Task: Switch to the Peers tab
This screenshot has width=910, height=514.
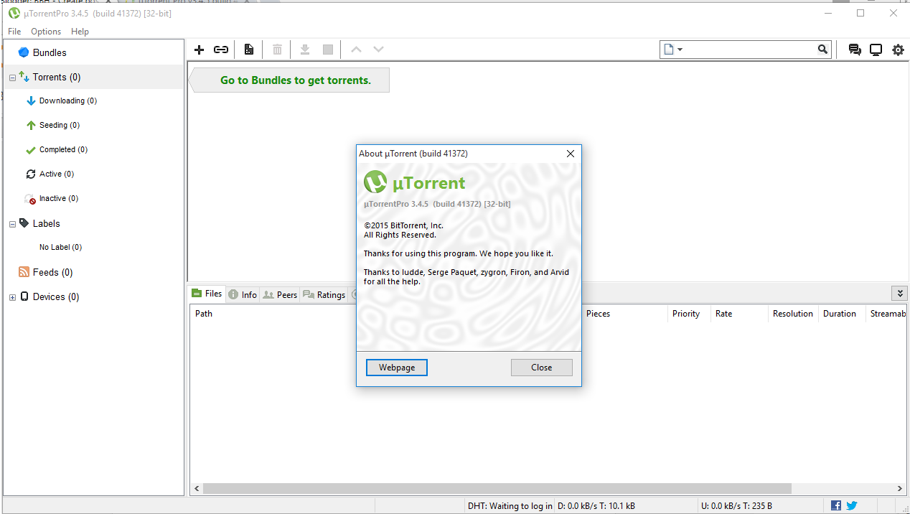Action: tap(280, 294)
